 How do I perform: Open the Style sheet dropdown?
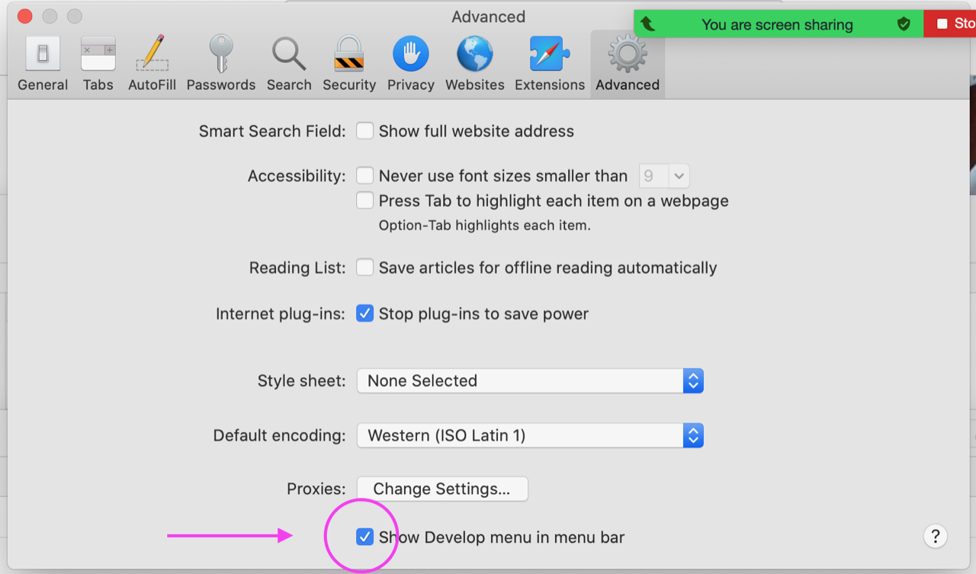(530, 380)
